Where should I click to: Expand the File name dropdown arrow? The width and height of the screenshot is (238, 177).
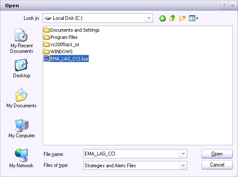click(183, 154)
